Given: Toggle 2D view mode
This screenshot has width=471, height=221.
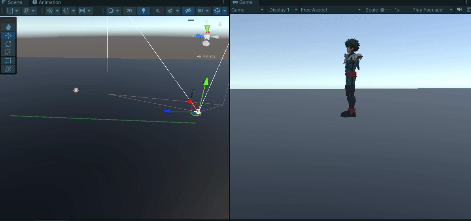Looking at the screenshot, I should coord(129,11).
